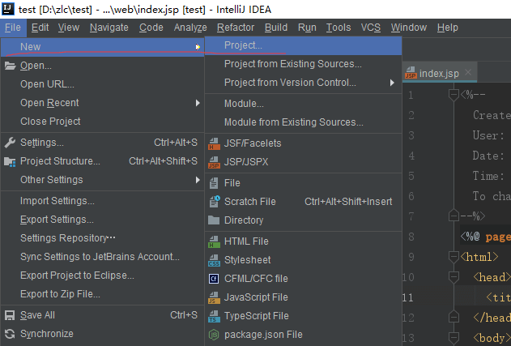Click the JSF/Facelets file icon
Screen dimensions: 511x346
[x=214, y=143]
